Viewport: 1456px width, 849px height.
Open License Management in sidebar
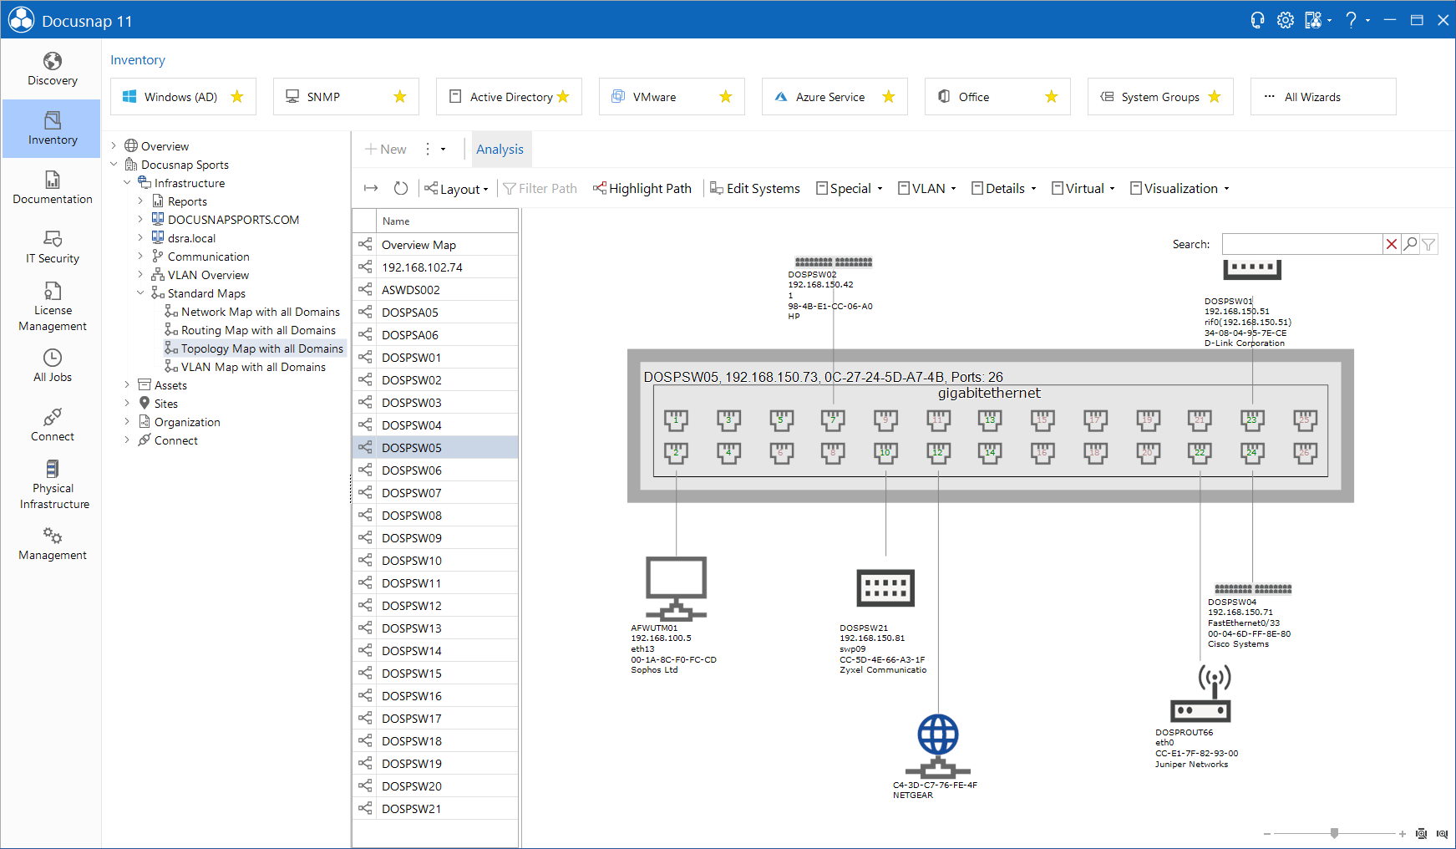pos(52,307)
